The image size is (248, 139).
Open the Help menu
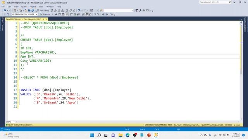point(59,7)
